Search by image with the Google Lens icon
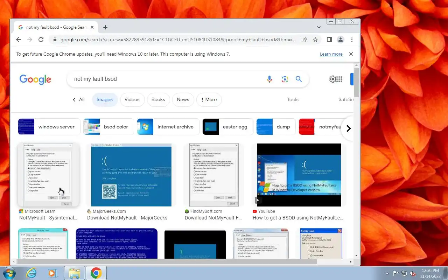The image size is (448, 280). point(285,79)
